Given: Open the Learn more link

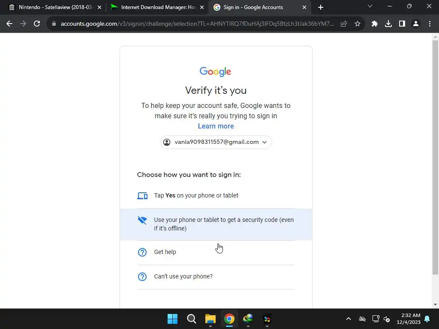Looking at the screenshot, I should coord(216,126).
